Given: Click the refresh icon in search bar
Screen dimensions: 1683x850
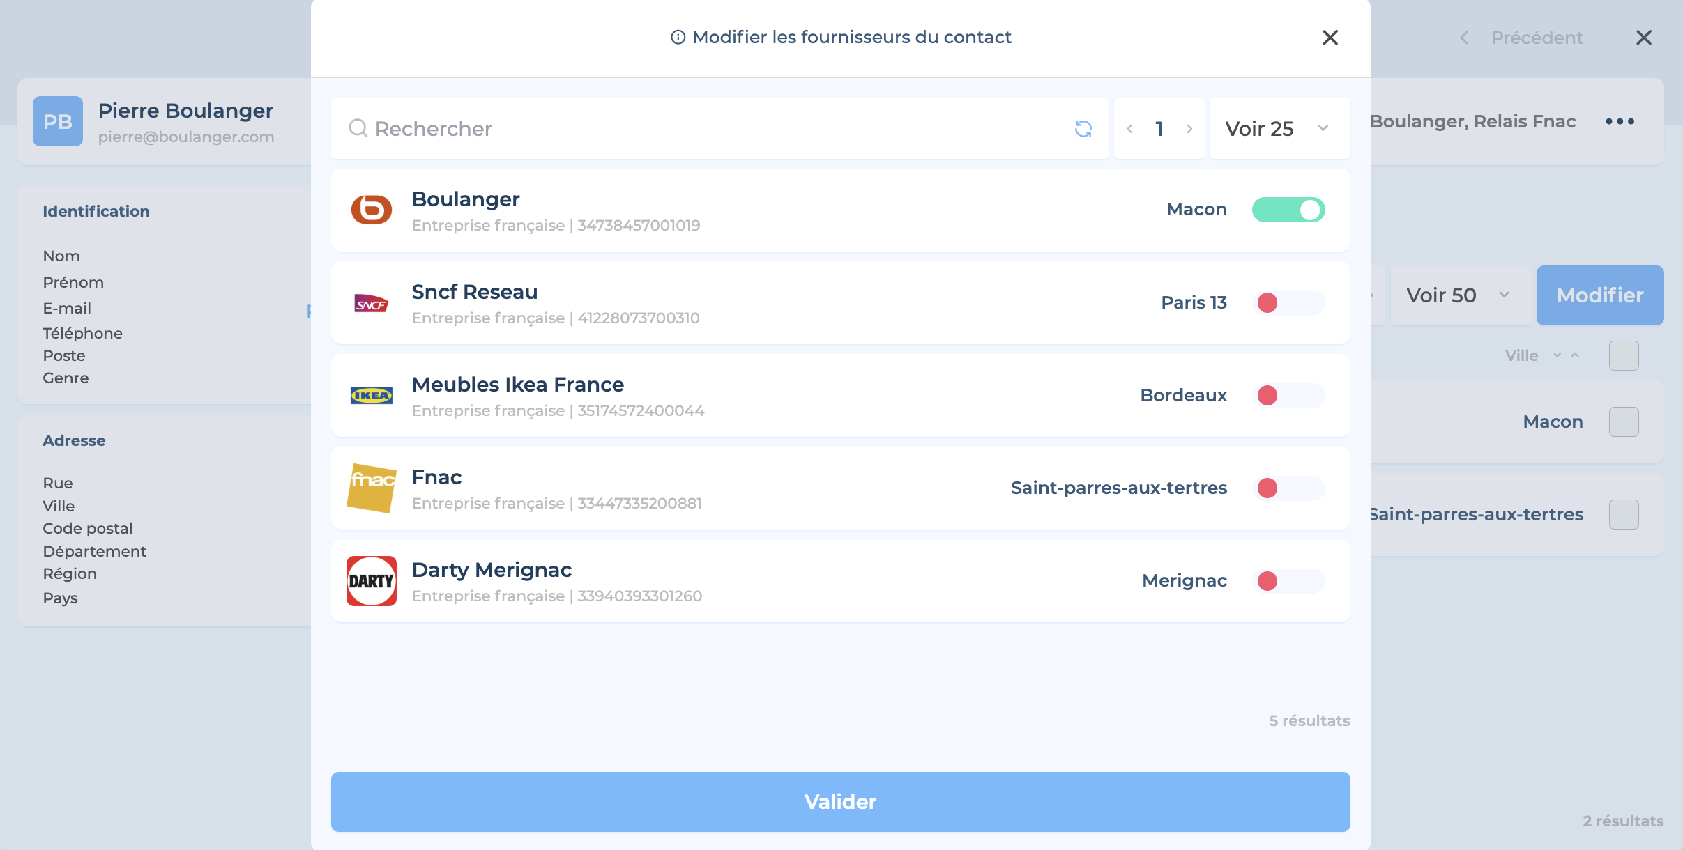Looking at the screenshot, I should (1083, 129).
